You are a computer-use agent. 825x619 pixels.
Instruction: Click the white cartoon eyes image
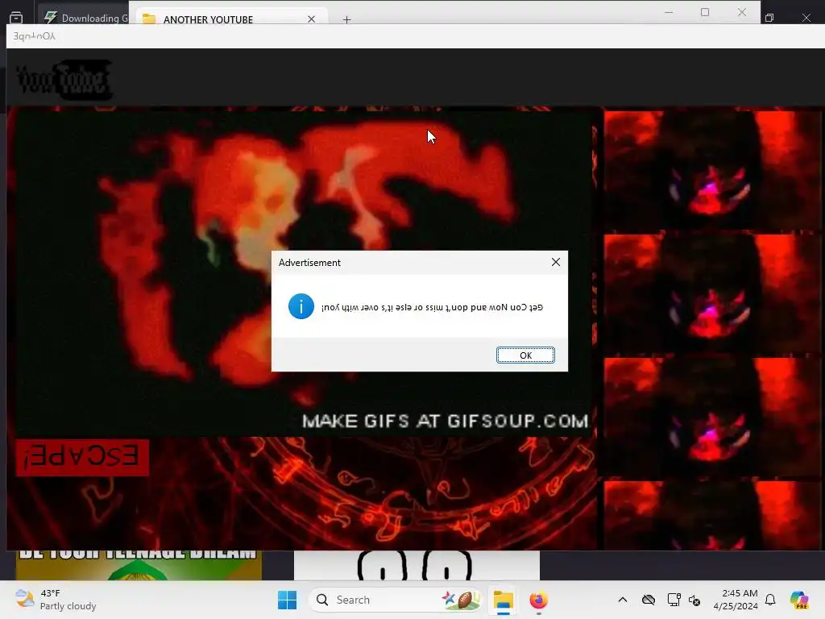[x=417, y=565]
